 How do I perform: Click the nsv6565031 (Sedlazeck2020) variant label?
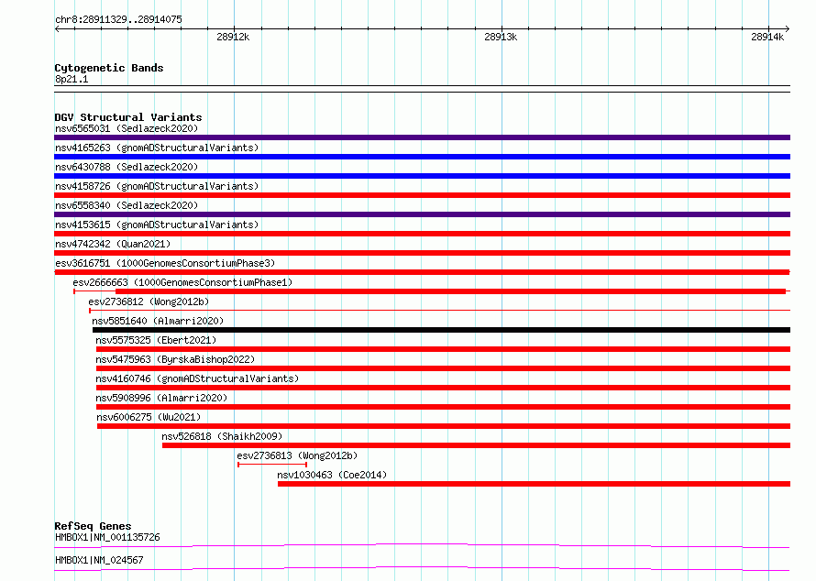point(127,128)
